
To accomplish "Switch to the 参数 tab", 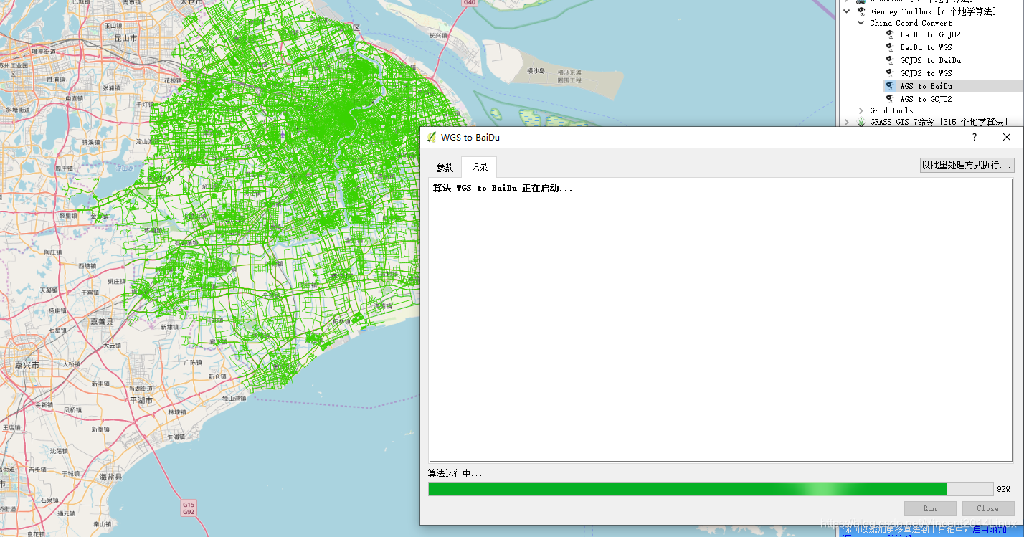I will (445, 168).
